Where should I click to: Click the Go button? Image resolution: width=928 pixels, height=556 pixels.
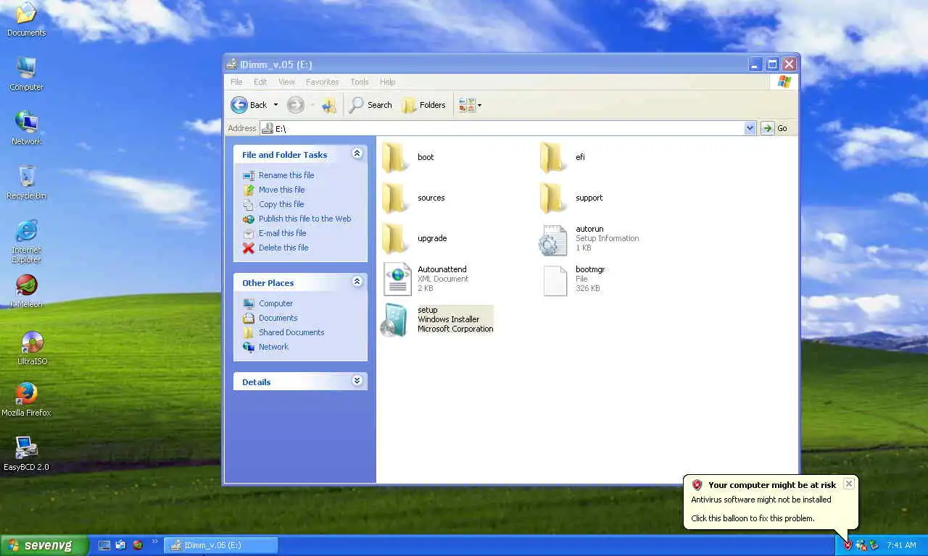[775, 128]
